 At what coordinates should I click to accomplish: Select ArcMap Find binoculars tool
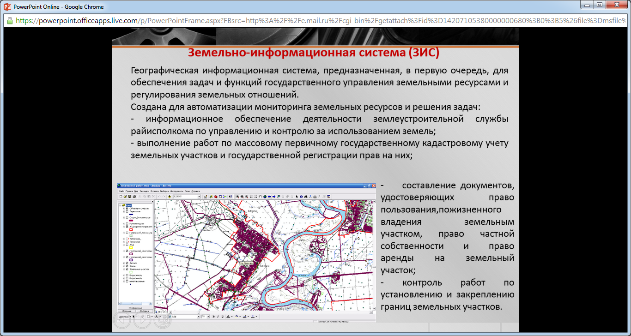tap(306, 197)
